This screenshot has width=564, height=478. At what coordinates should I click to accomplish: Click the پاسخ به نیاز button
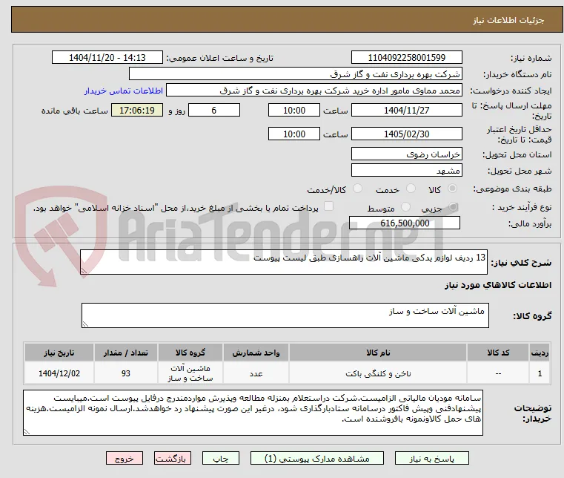(431, 458)
